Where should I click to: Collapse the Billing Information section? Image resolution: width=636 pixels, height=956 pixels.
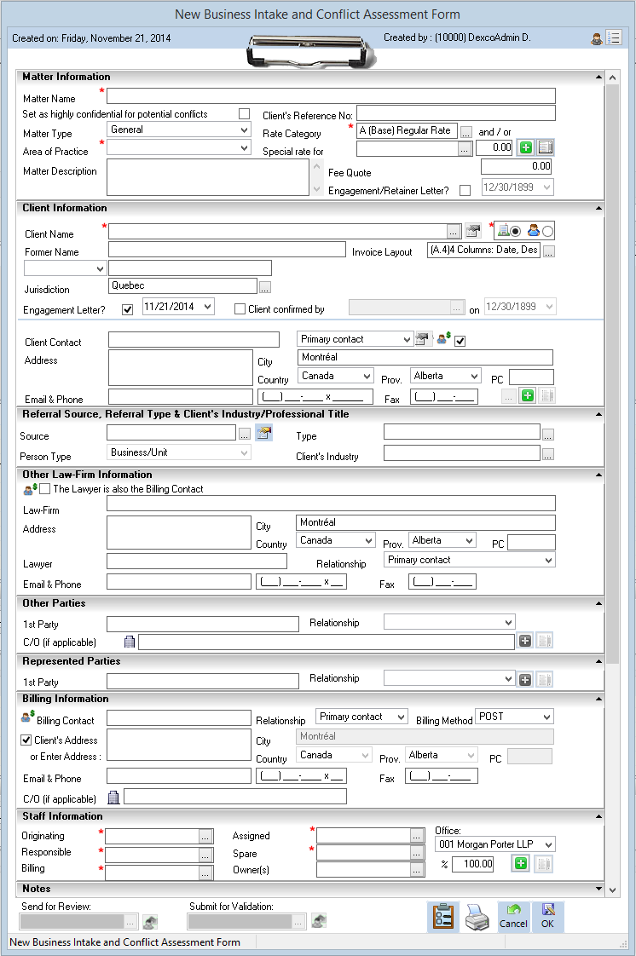pyautogui.click(x=598, y=699)
